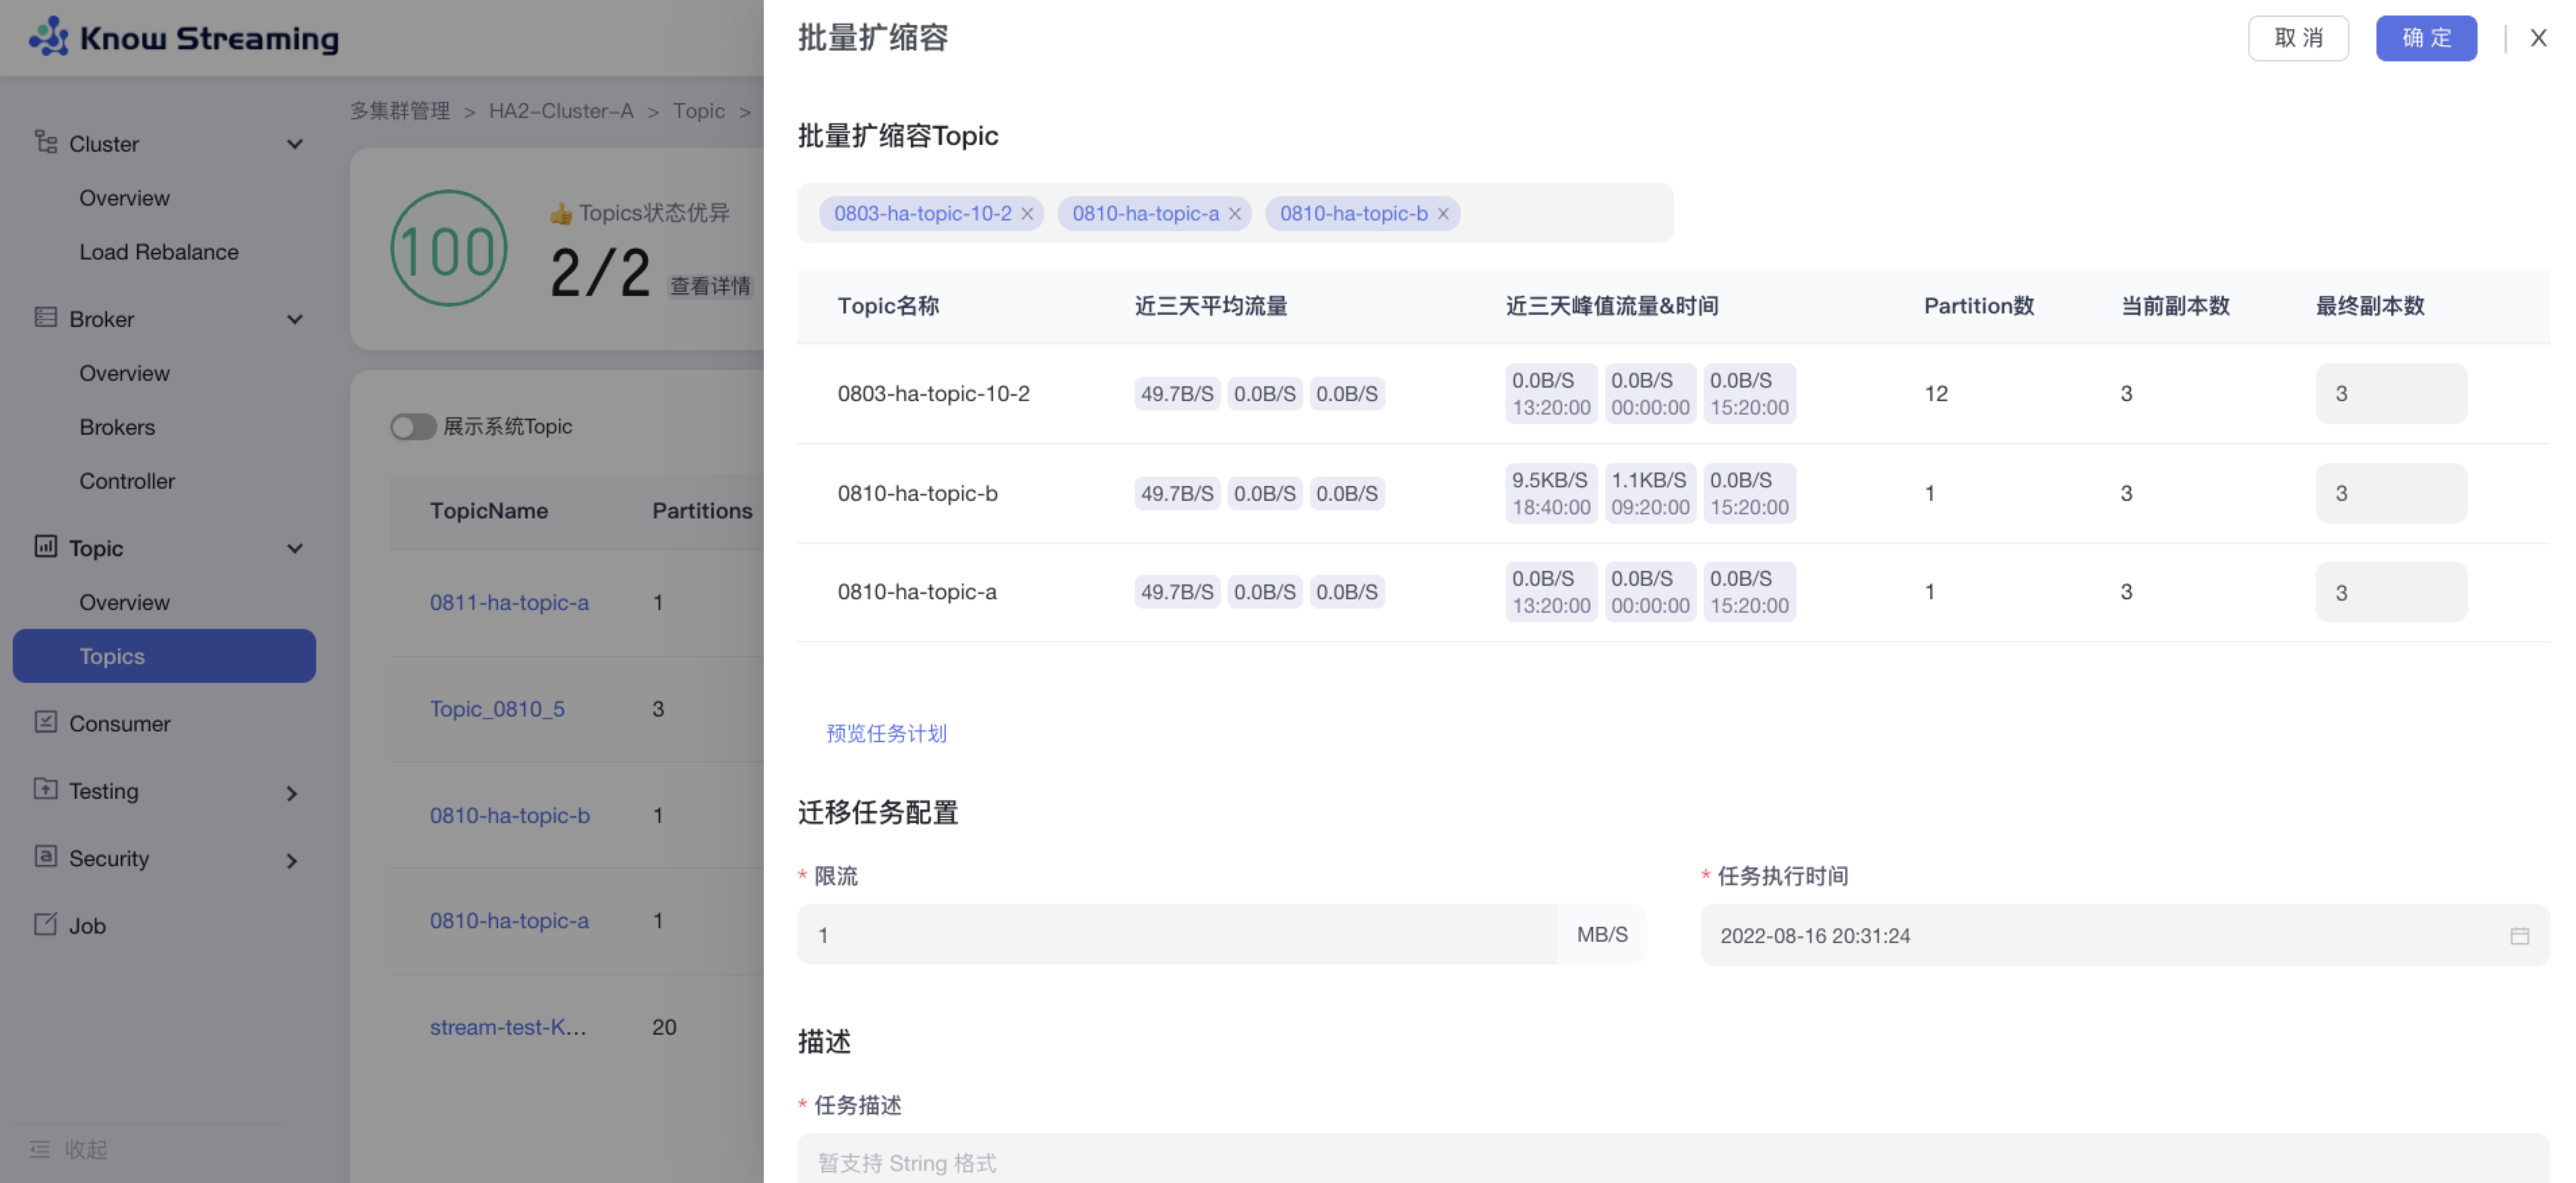Click the Know Streaming logo icon

click(48, 37)
